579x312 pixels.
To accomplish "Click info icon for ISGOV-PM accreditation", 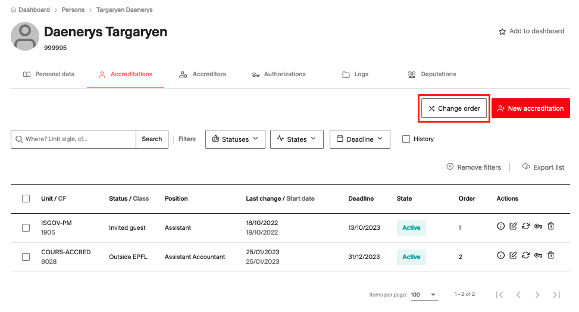I will coord(501,226).
